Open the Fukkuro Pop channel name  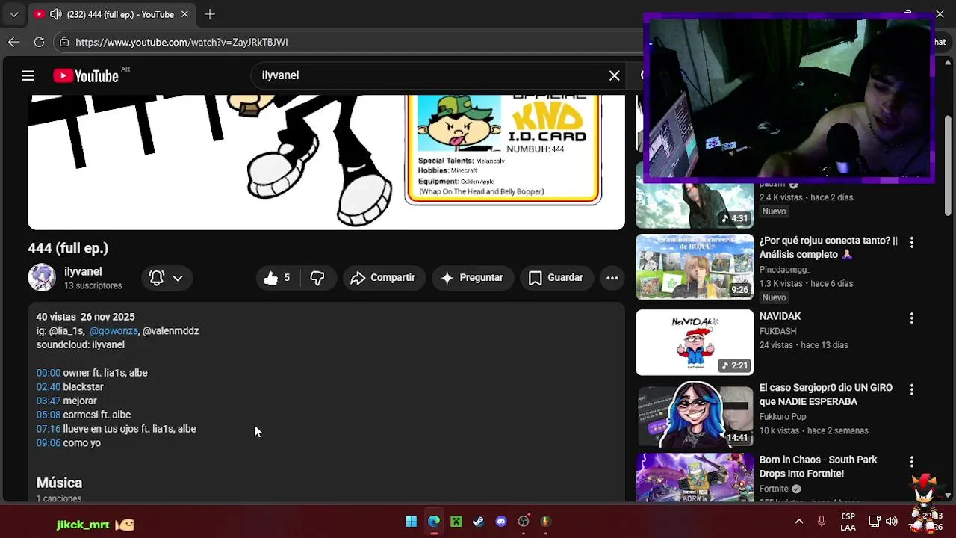tap(783, 417)
